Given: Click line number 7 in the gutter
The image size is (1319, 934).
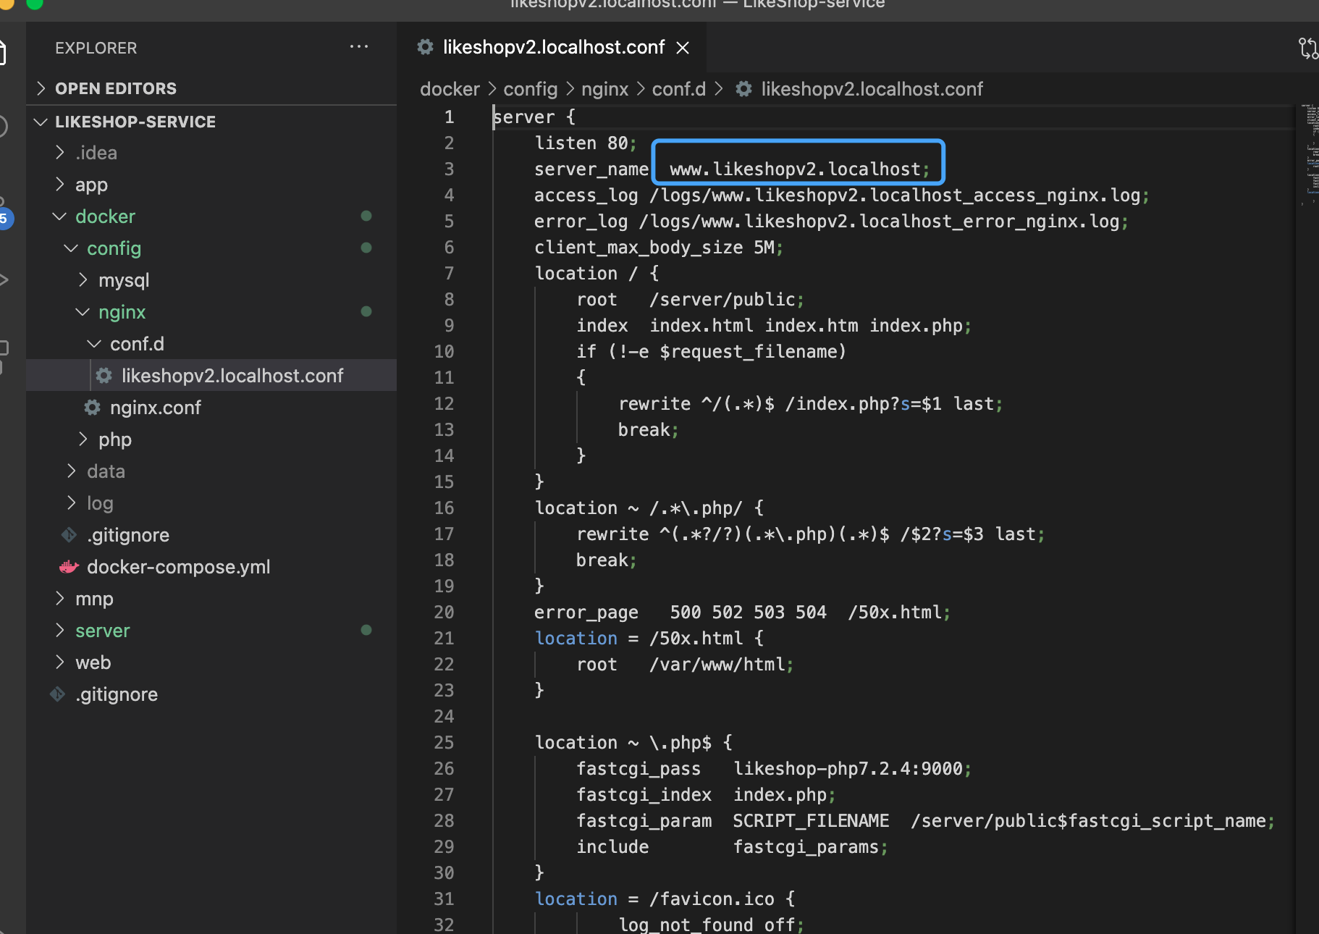Looking at the screenshot, I should [x=449, y=274].
